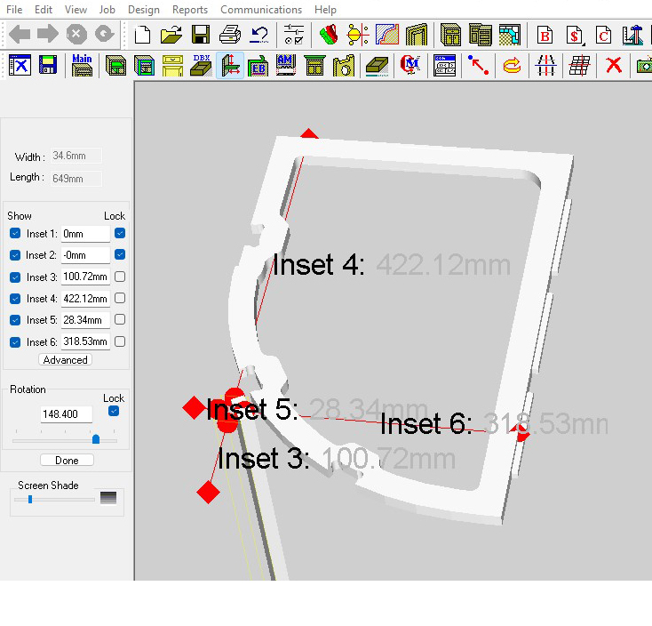The height and width of the screenshot is (626, 652).
Task: Open the Design menu
Action: coord(143,10)
